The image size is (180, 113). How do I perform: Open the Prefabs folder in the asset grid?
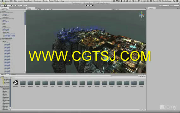click(90, 83)
